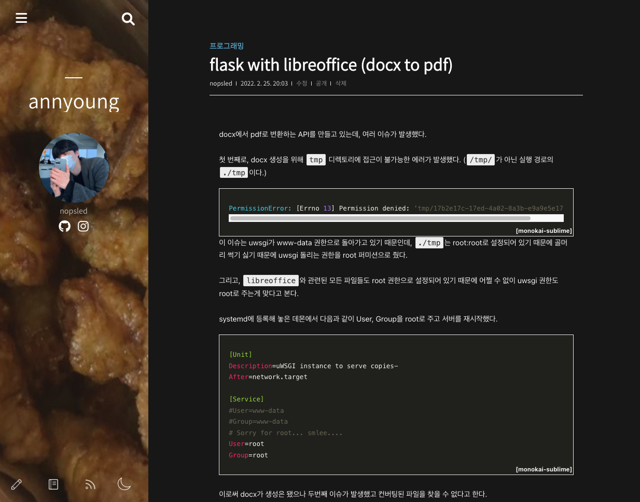Click the pencil write-post icon
This screenshot has width=640, height=502.
click(17, 484)
